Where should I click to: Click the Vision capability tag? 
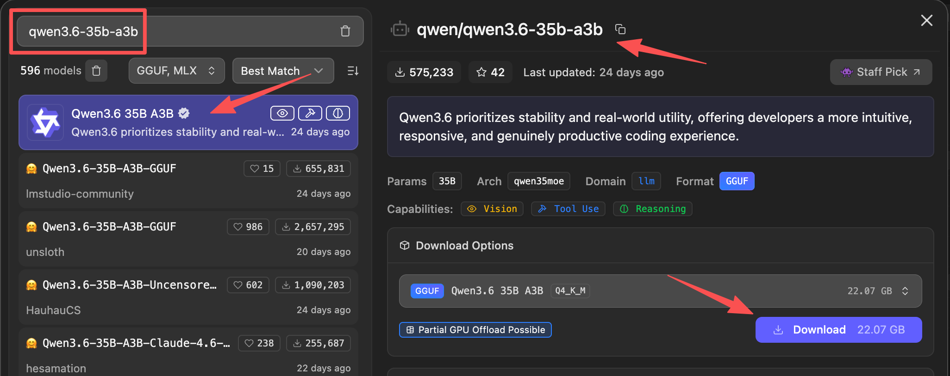[x=492, y=209]
